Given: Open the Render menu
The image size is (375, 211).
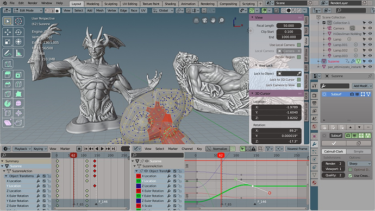Looking at the screenshot, I should pos(32,3).
